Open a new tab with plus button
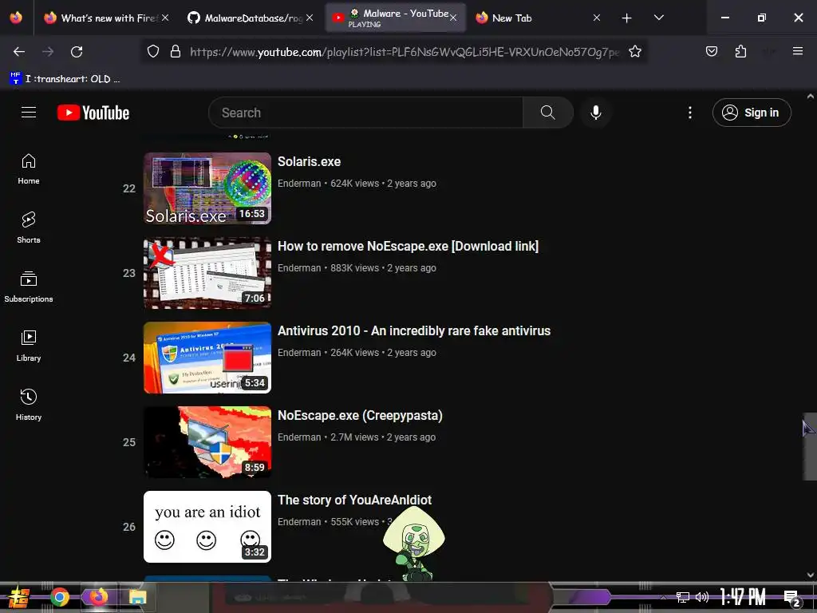817x613 pixels. tap(627, 18)
